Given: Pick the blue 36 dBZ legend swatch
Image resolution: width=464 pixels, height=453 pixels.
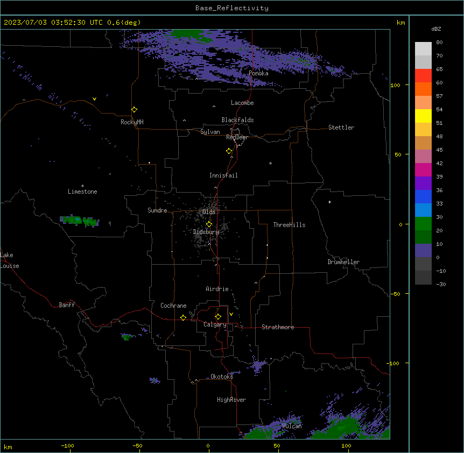Looking at the screenshot, I should click(x=423, y=196).
